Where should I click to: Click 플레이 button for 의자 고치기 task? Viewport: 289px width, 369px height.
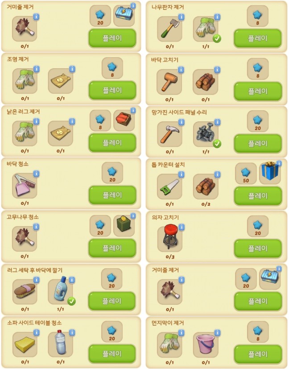(258, 249)
